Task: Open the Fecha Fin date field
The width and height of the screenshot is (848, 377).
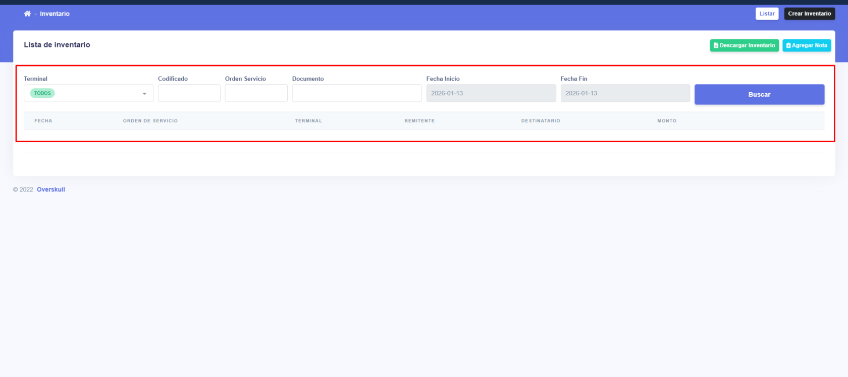Action: coord(625,93)
